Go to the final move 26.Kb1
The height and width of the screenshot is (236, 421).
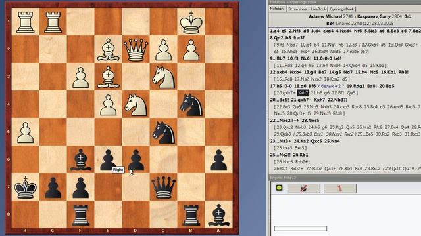pos(301,155)
